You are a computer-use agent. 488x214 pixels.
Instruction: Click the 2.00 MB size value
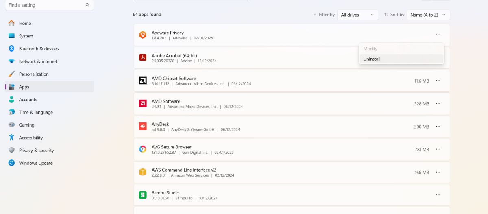click(421, 127)
